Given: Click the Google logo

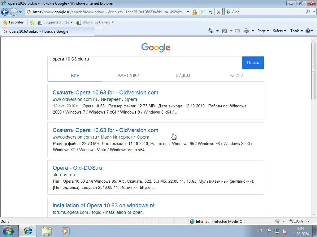Looking at the screenshot, I should tap(156, 48).
